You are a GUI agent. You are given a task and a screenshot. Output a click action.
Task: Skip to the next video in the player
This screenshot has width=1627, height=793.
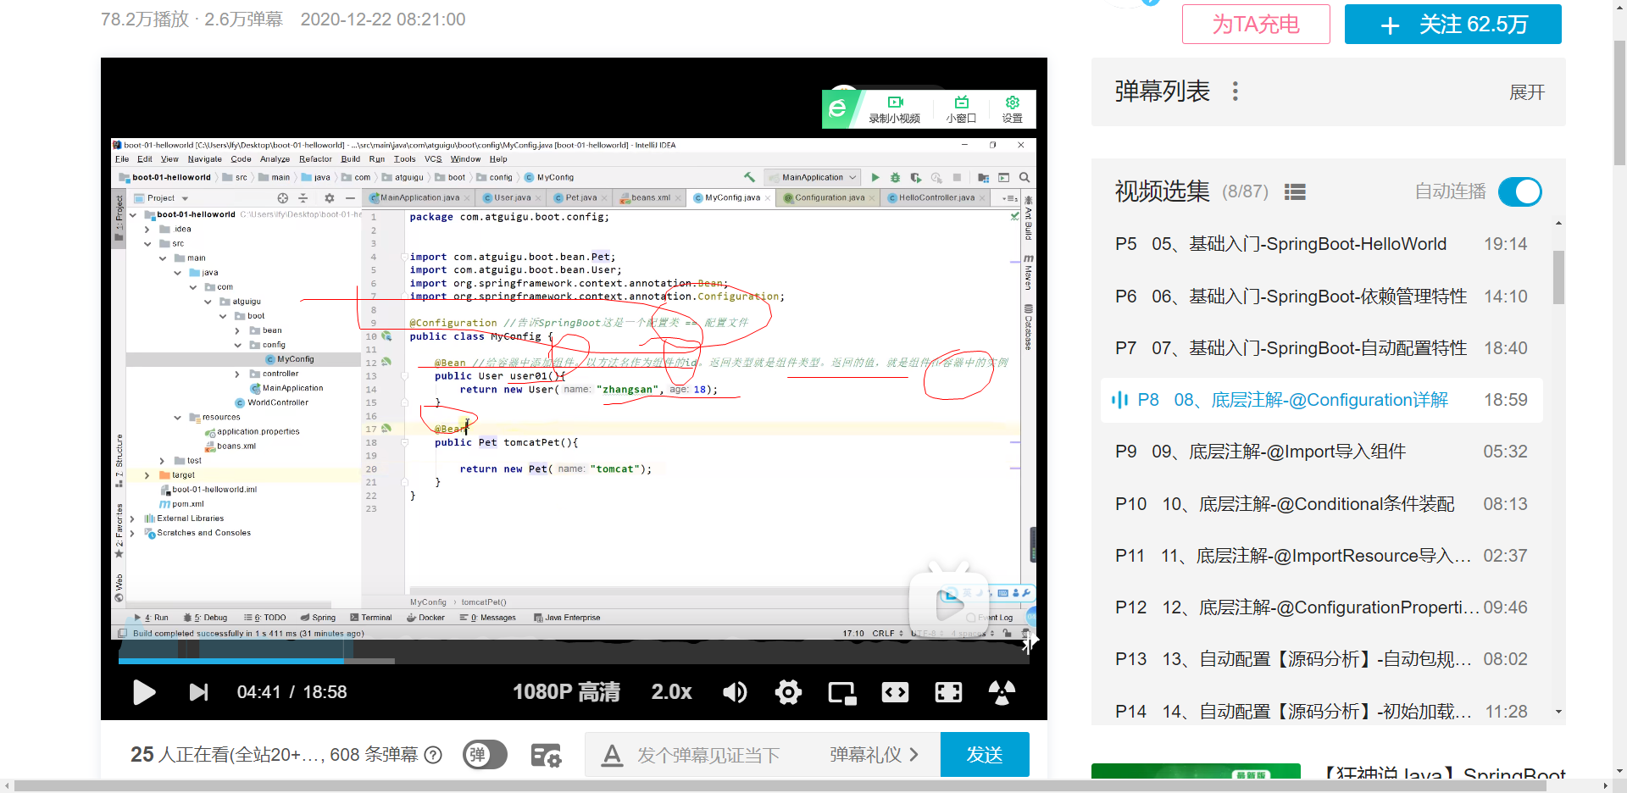(198, 692)
